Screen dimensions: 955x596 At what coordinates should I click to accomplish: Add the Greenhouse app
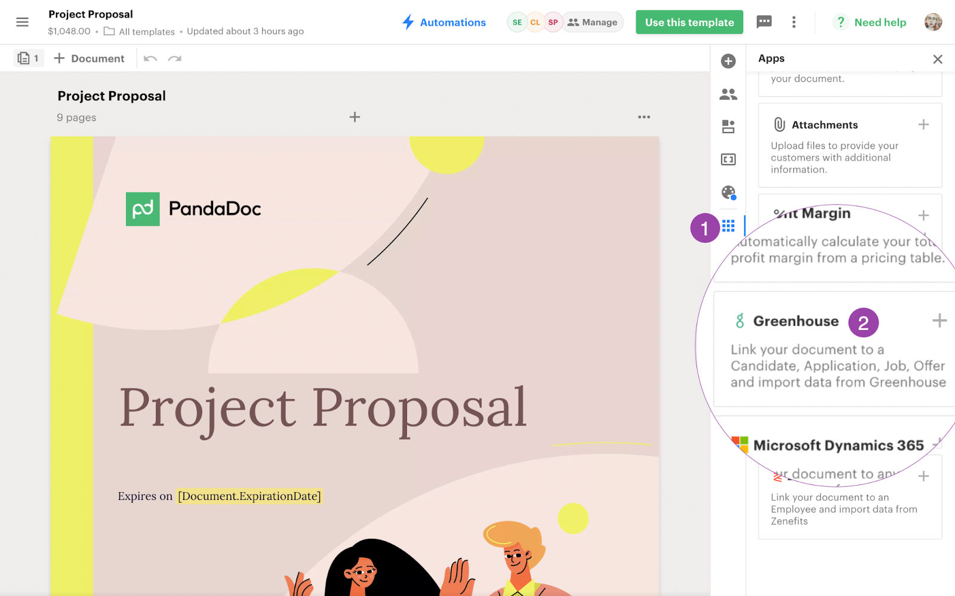[939, 320]
